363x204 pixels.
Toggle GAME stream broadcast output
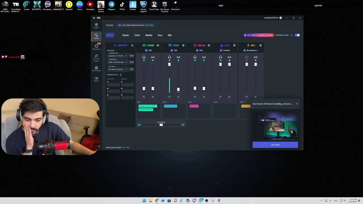pyautogui.click(x=153, y=57)
